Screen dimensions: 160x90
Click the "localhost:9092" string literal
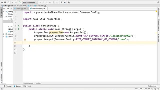(x=121, y=36)
